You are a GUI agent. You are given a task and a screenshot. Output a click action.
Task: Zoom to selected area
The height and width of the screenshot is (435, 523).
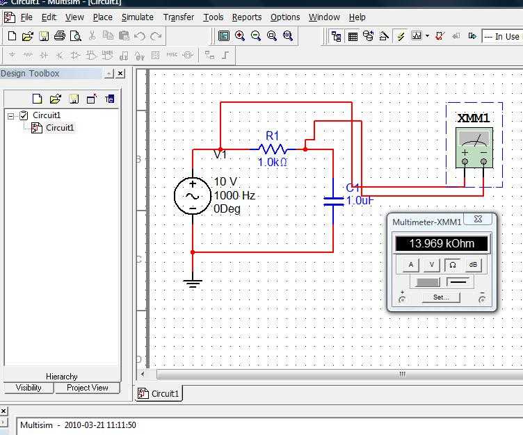pyautogui.click(x=272, y=35)
